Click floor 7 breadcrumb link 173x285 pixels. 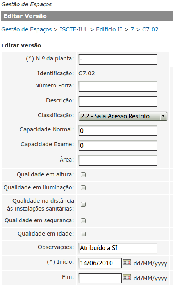[132, 29]
